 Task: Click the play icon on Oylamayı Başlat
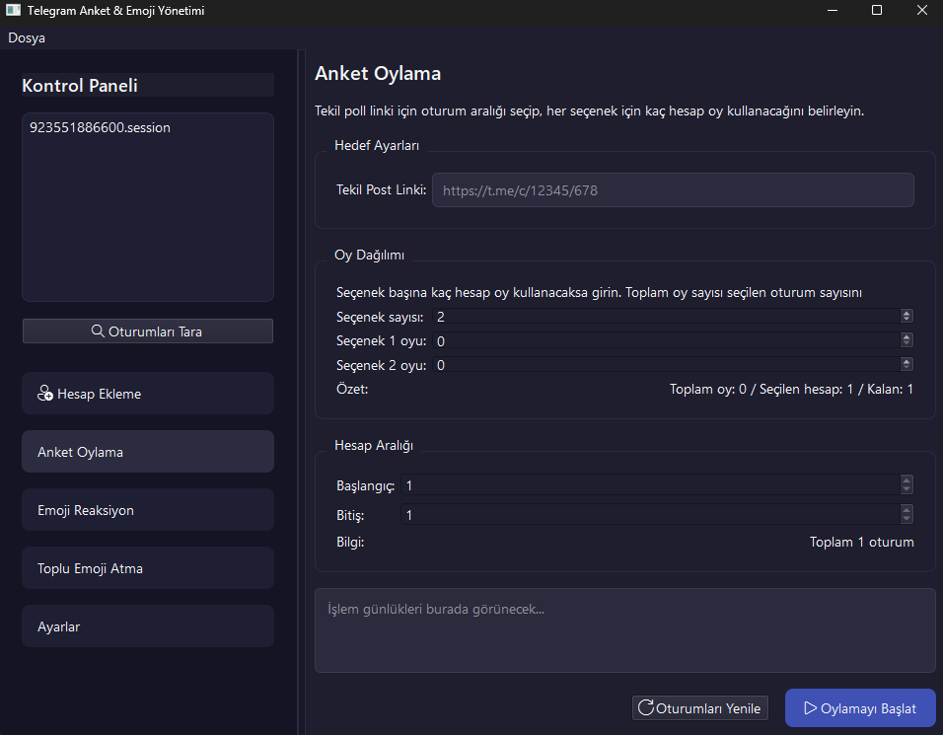pyautogui.click(x=810, y=707)
